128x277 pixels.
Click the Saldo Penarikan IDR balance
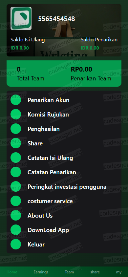90,48
